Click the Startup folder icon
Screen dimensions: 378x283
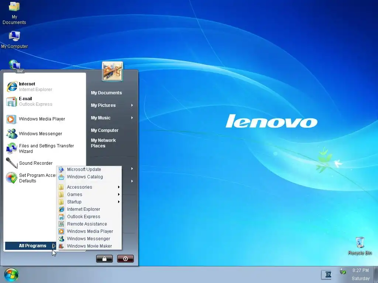[x=61, y=202]
